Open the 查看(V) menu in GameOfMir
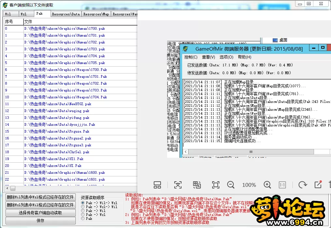This screenshot has height=228, width=331. pyautogui.click(x=208, y=57)
